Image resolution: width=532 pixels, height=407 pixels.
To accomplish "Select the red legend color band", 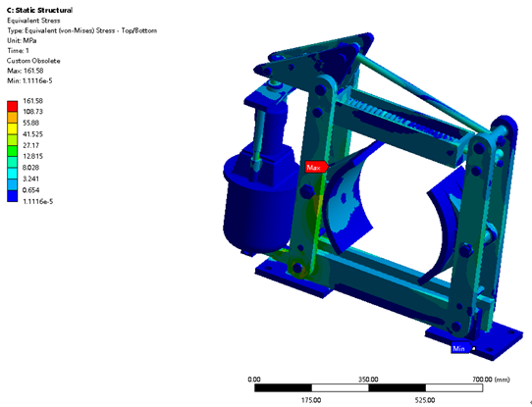I will click(x=12, y=107).
